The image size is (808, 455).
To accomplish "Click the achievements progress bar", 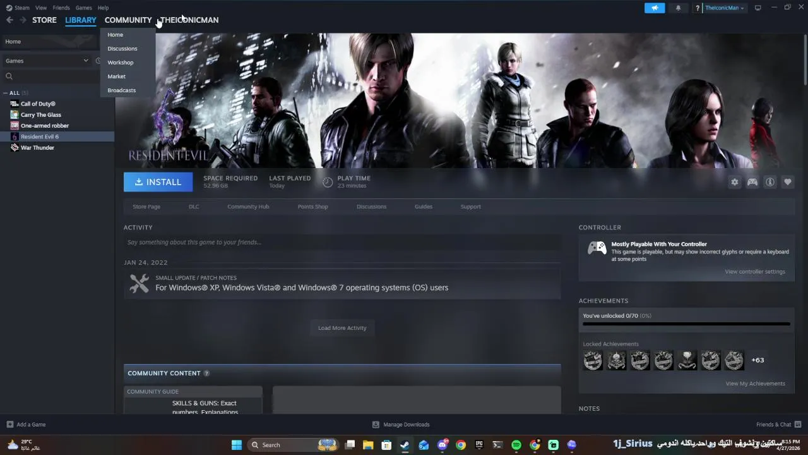I will [686, 324].
